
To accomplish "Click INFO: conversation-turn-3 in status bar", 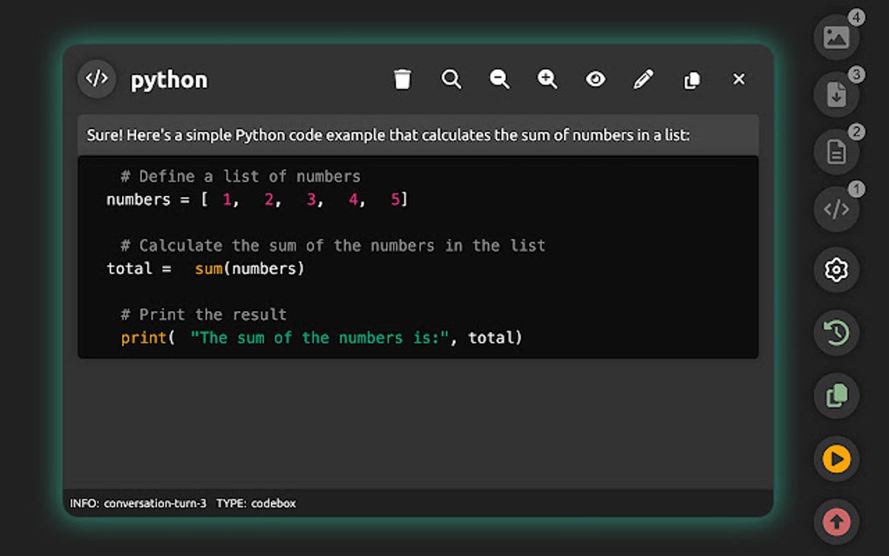I will pos(139,504).
